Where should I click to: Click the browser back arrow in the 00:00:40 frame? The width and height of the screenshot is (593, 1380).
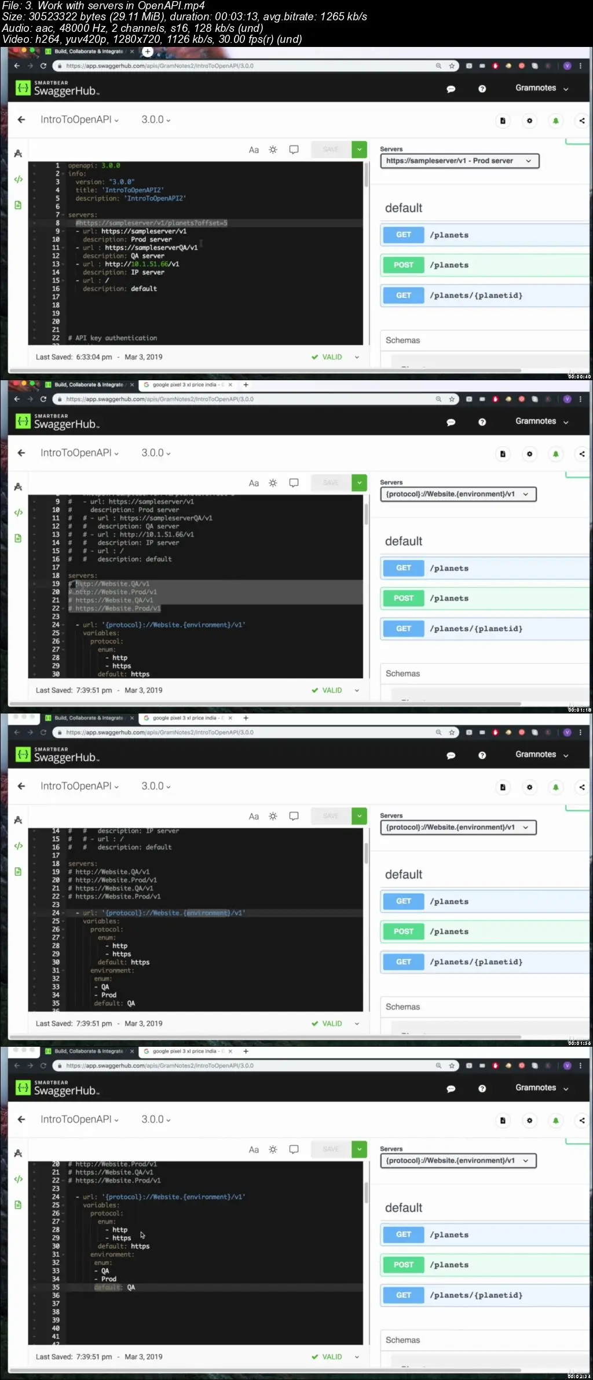coord(17,66)
